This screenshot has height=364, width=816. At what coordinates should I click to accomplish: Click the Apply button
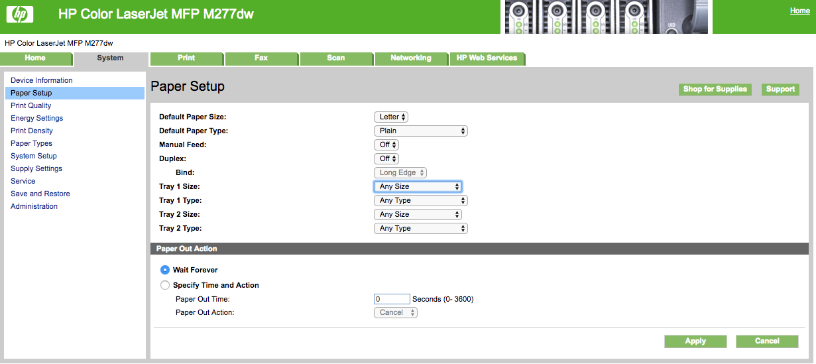tap(695, 341)
